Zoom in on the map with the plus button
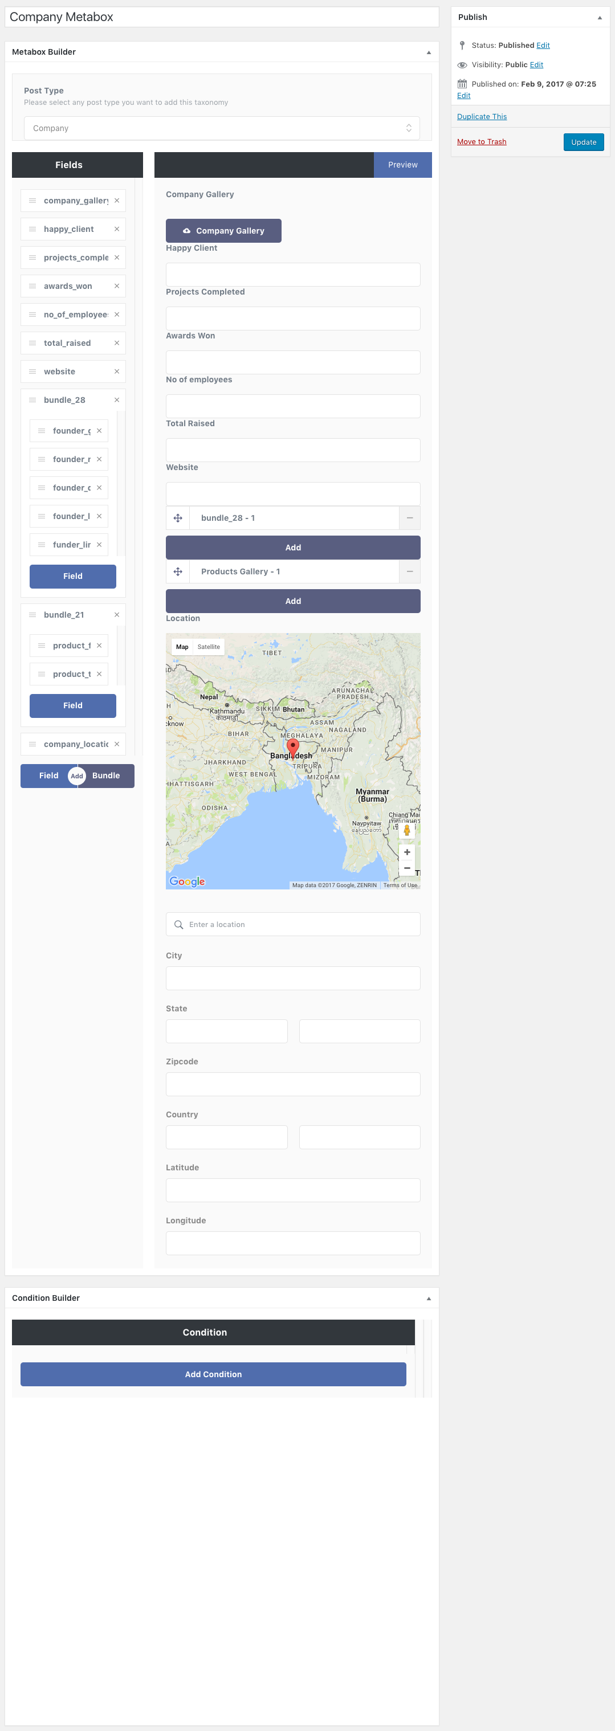 click(x=406, y=852)
